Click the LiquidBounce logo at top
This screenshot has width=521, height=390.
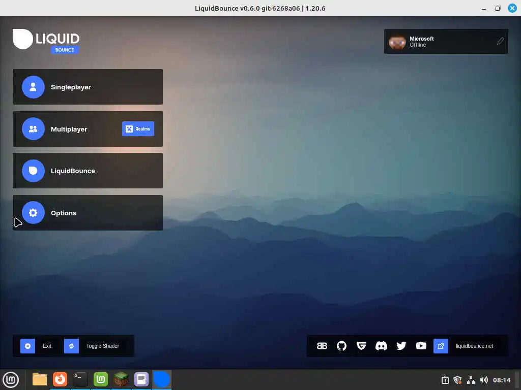point(46,41)
